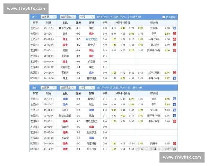Click 瑞典 team label in the bottom table header

(x=34, y=87)
